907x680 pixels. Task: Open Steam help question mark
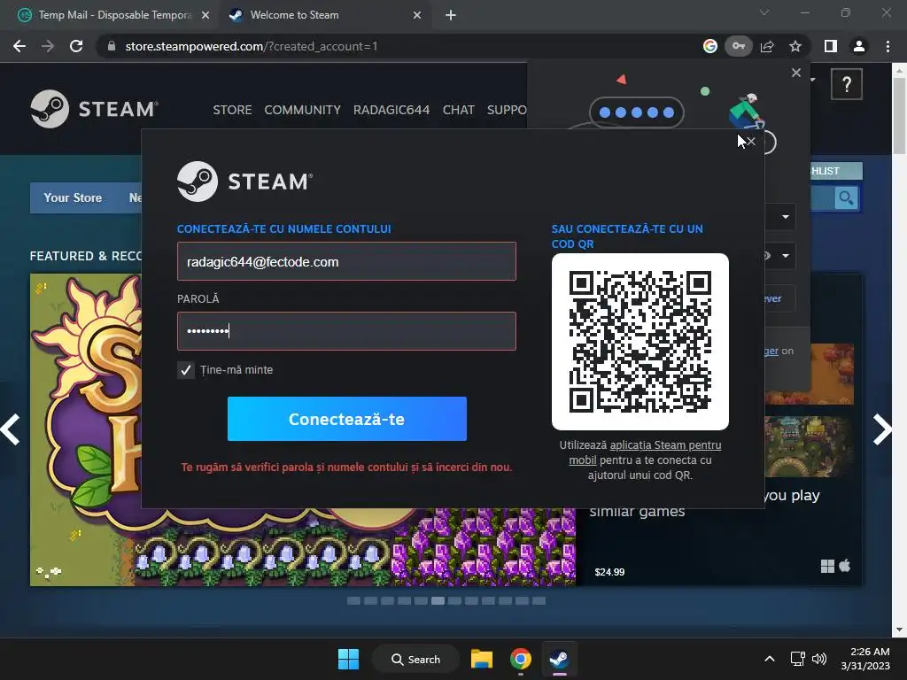pos(846,84)
